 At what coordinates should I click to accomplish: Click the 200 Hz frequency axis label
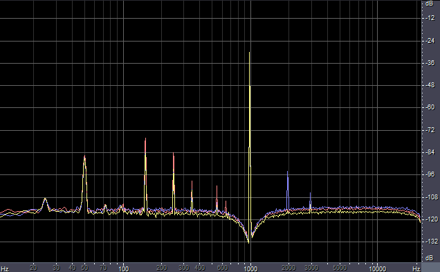(x=162, y=268)
